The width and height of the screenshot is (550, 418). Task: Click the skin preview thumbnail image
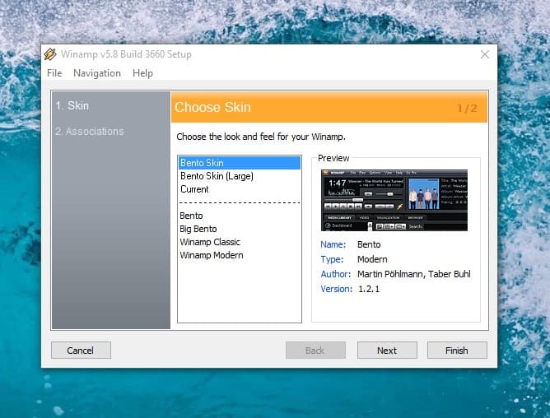(x=394, y=200)
